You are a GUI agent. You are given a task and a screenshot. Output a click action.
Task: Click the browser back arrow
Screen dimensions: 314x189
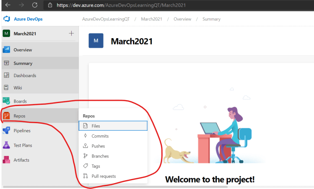(8, 5)
